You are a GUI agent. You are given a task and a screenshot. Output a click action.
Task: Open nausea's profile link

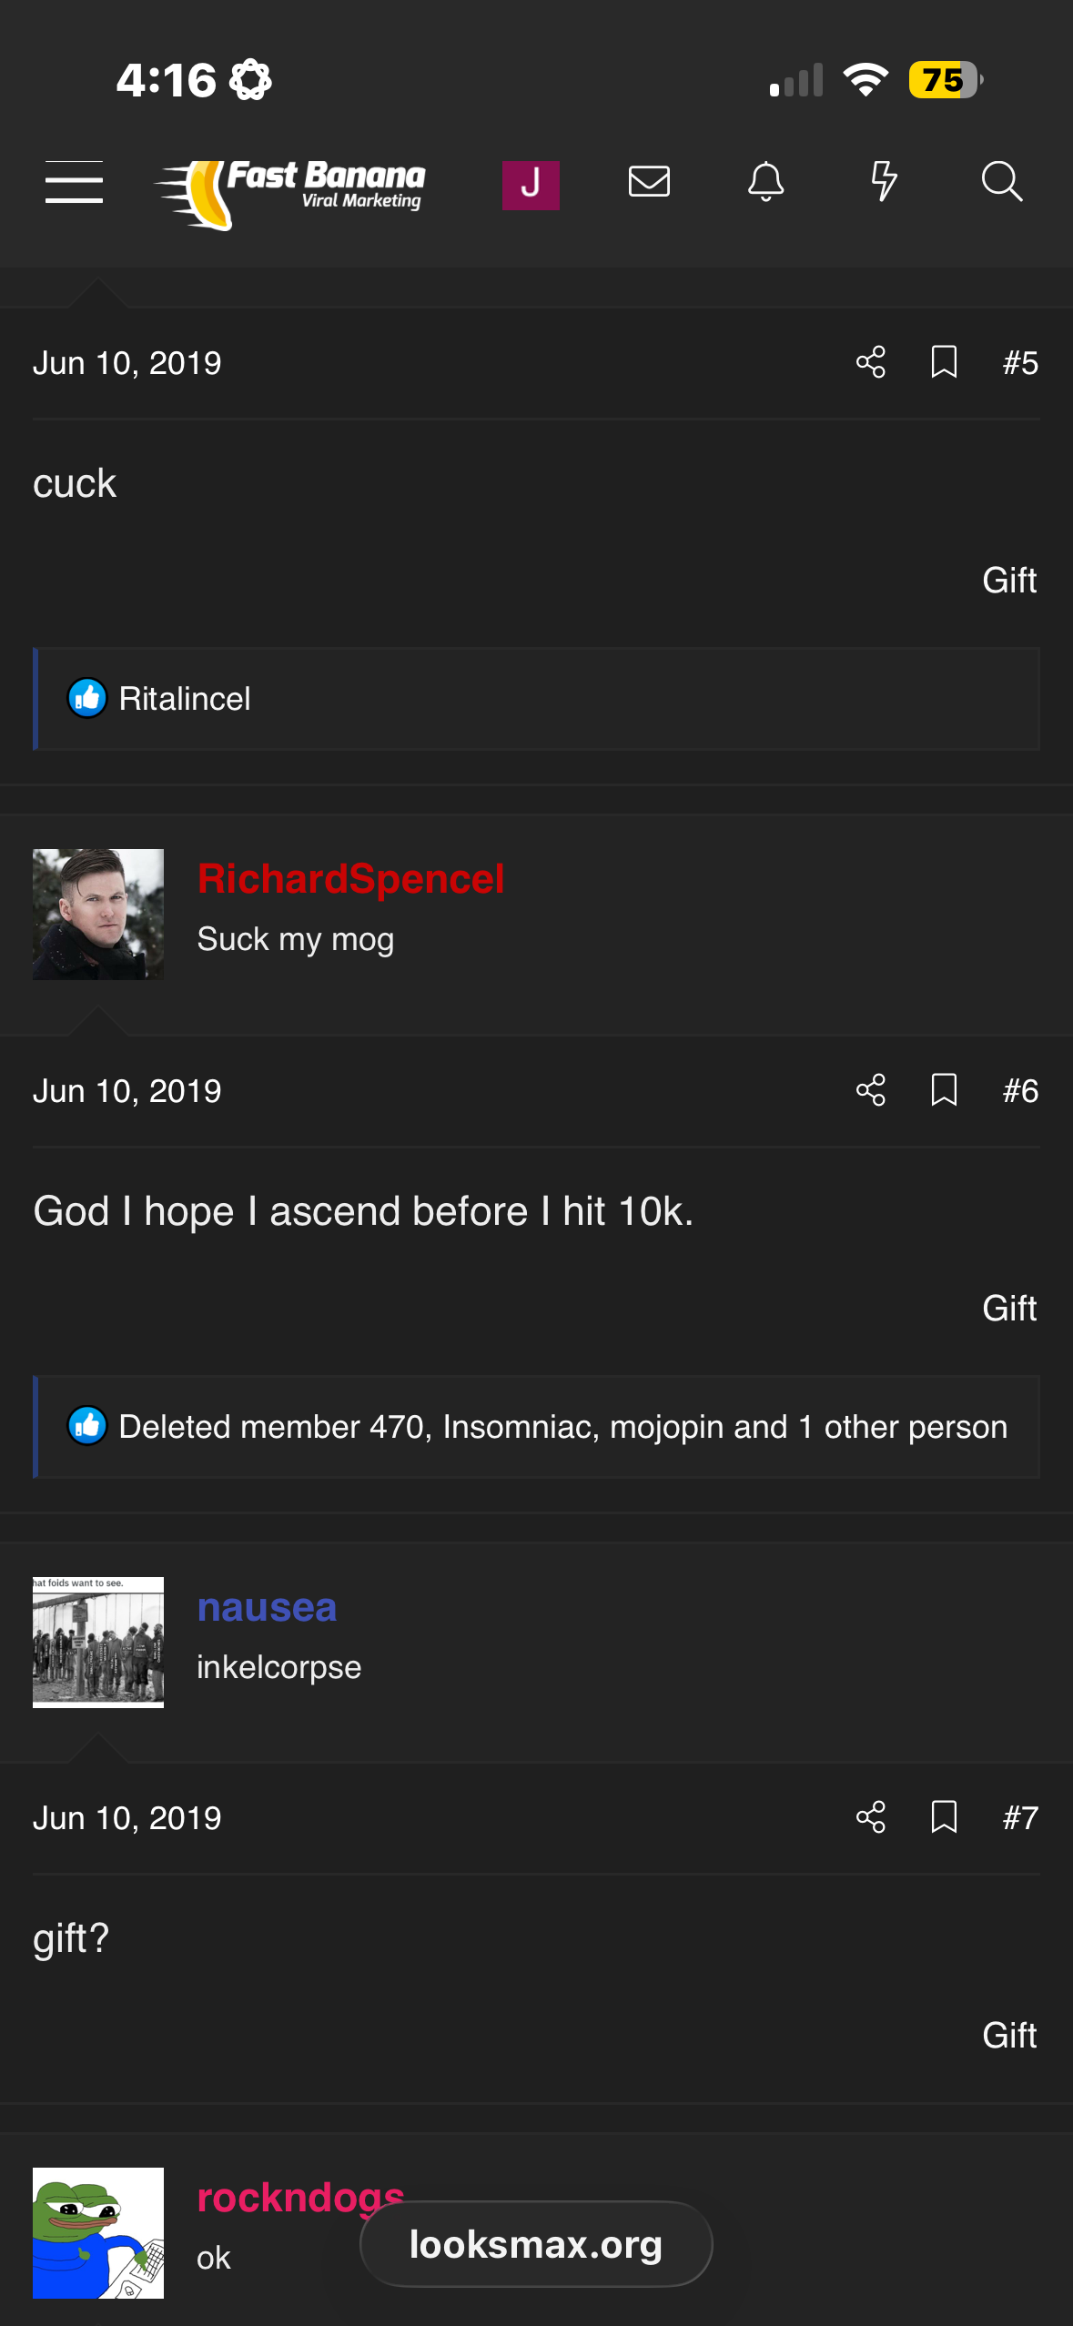[x=267, y=1607]
